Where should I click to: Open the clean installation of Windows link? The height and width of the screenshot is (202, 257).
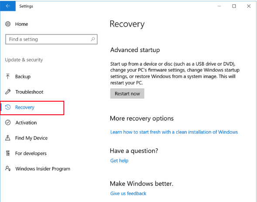coord(174,132)
